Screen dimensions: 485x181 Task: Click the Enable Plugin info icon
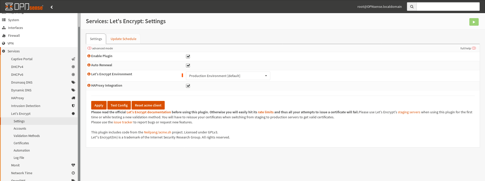point(89,56)
